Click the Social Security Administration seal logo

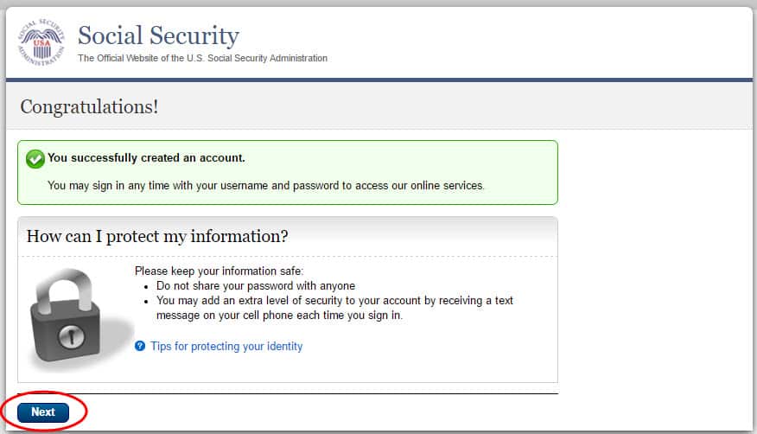point(41,43)
